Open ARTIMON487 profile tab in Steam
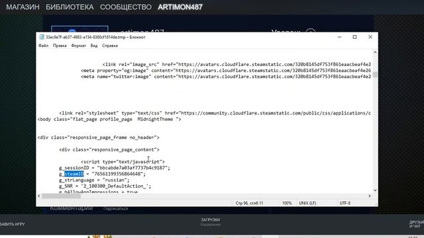This screenshot has width=424, height=238. click(x=180, y=7)
